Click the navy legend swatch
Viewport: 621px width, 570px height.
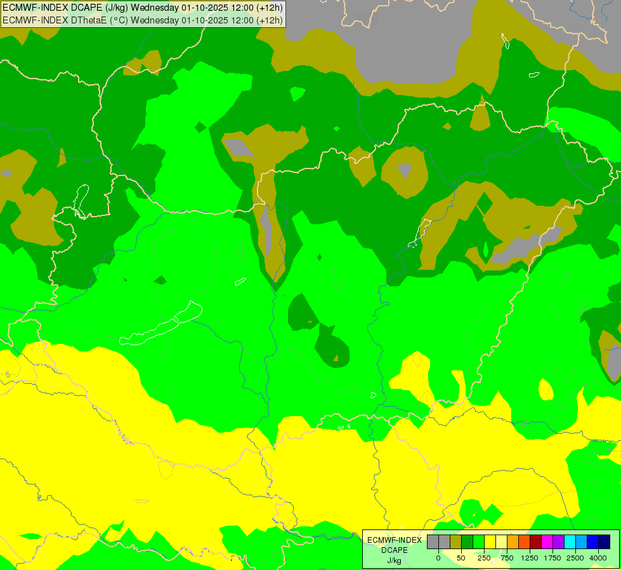(605, 542)
